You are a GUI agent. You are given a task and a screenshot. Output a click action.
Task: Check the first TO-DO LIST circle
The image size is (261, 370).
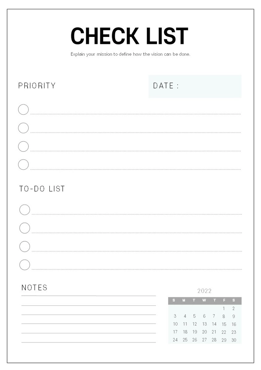click(25, 210)
